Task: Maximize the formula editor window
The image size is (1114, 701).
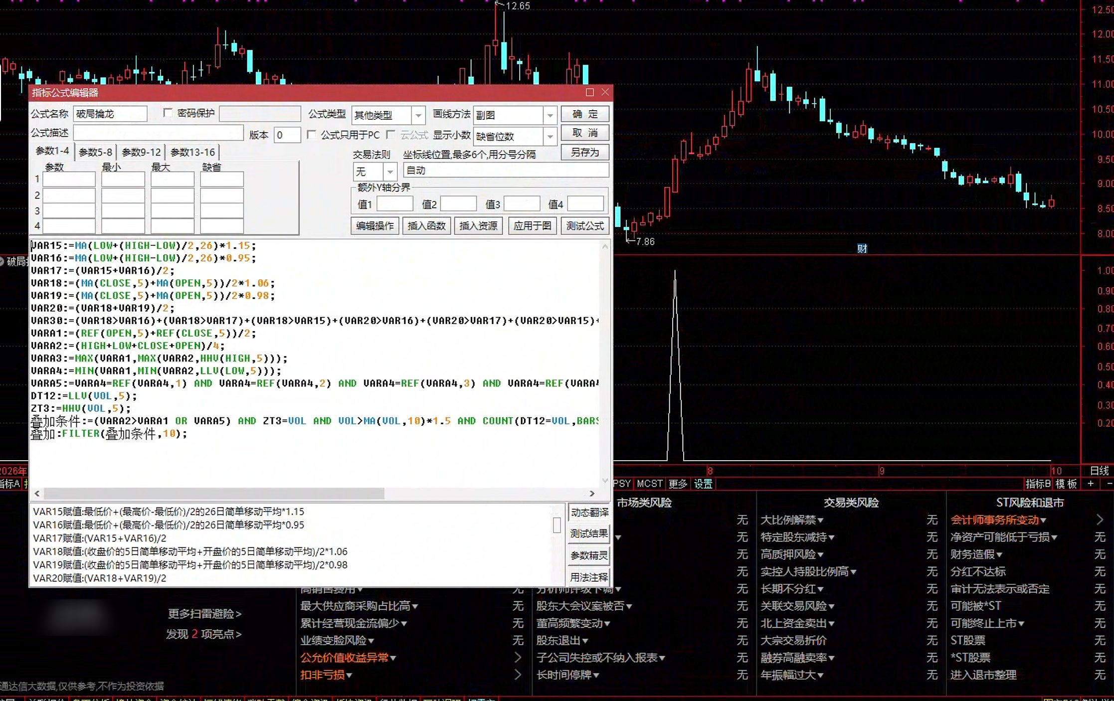Action: click(589, 92)
